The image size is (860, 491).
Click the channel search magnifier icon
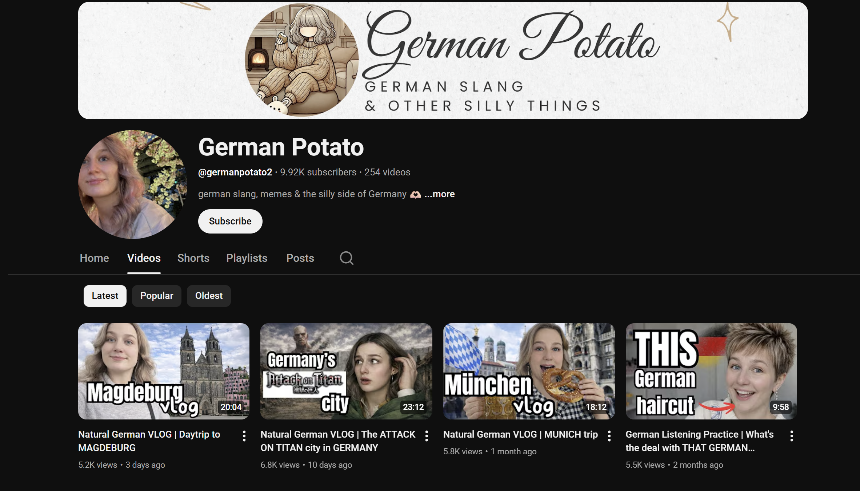coord(346,258)
